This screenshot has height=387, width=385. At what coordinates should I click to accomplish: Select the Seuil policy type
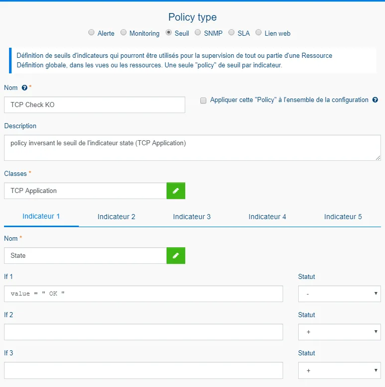169,33
